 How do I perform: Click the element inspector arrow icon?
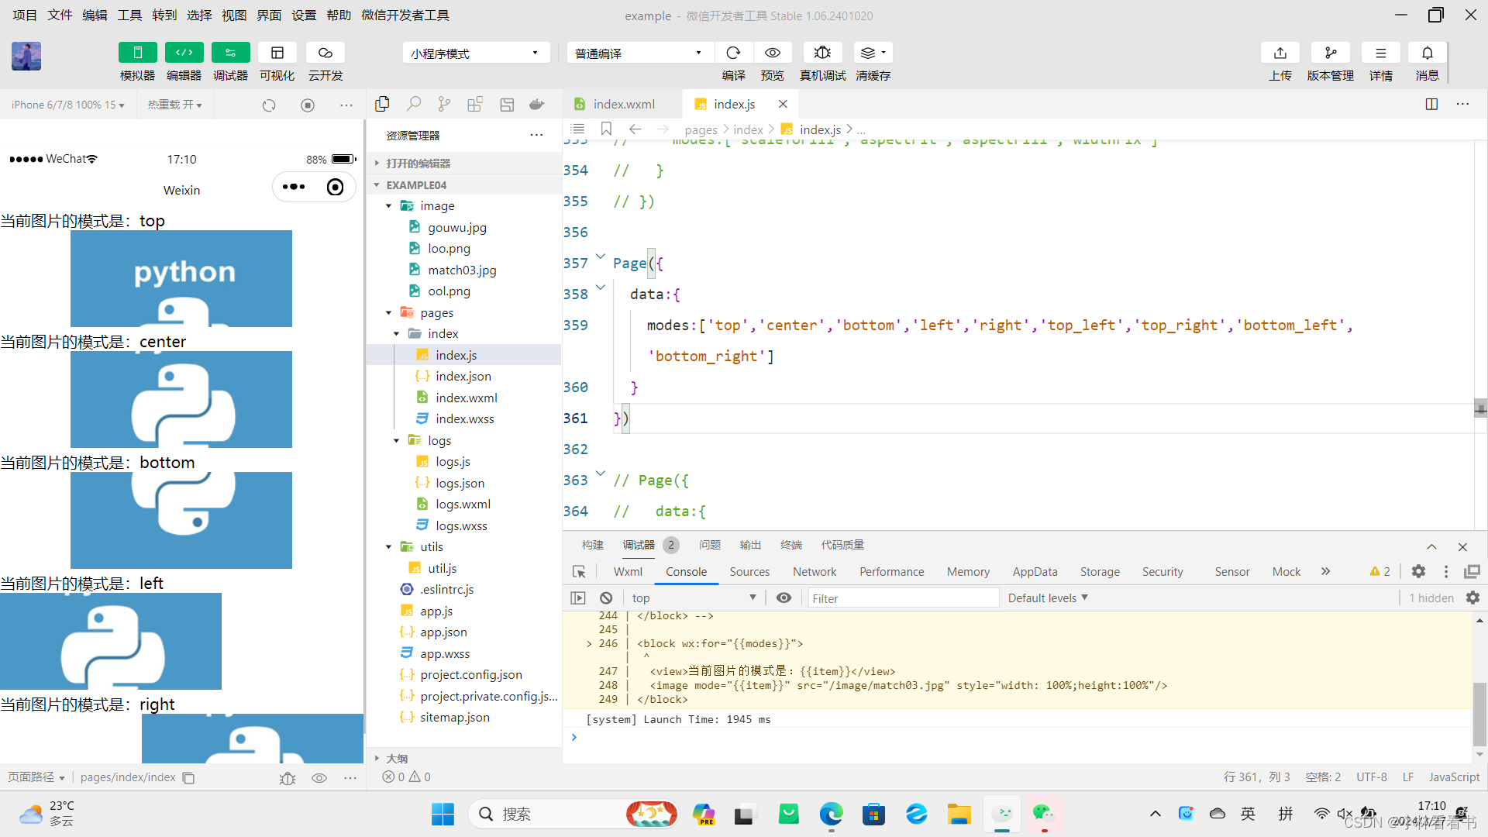(579, 572)
